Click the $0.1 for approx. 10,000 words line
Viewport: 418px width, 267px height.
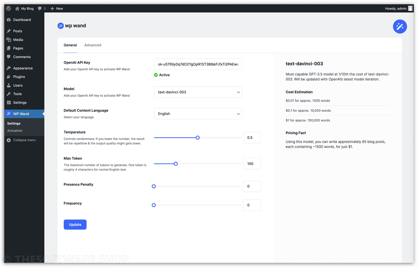point(308,110)
